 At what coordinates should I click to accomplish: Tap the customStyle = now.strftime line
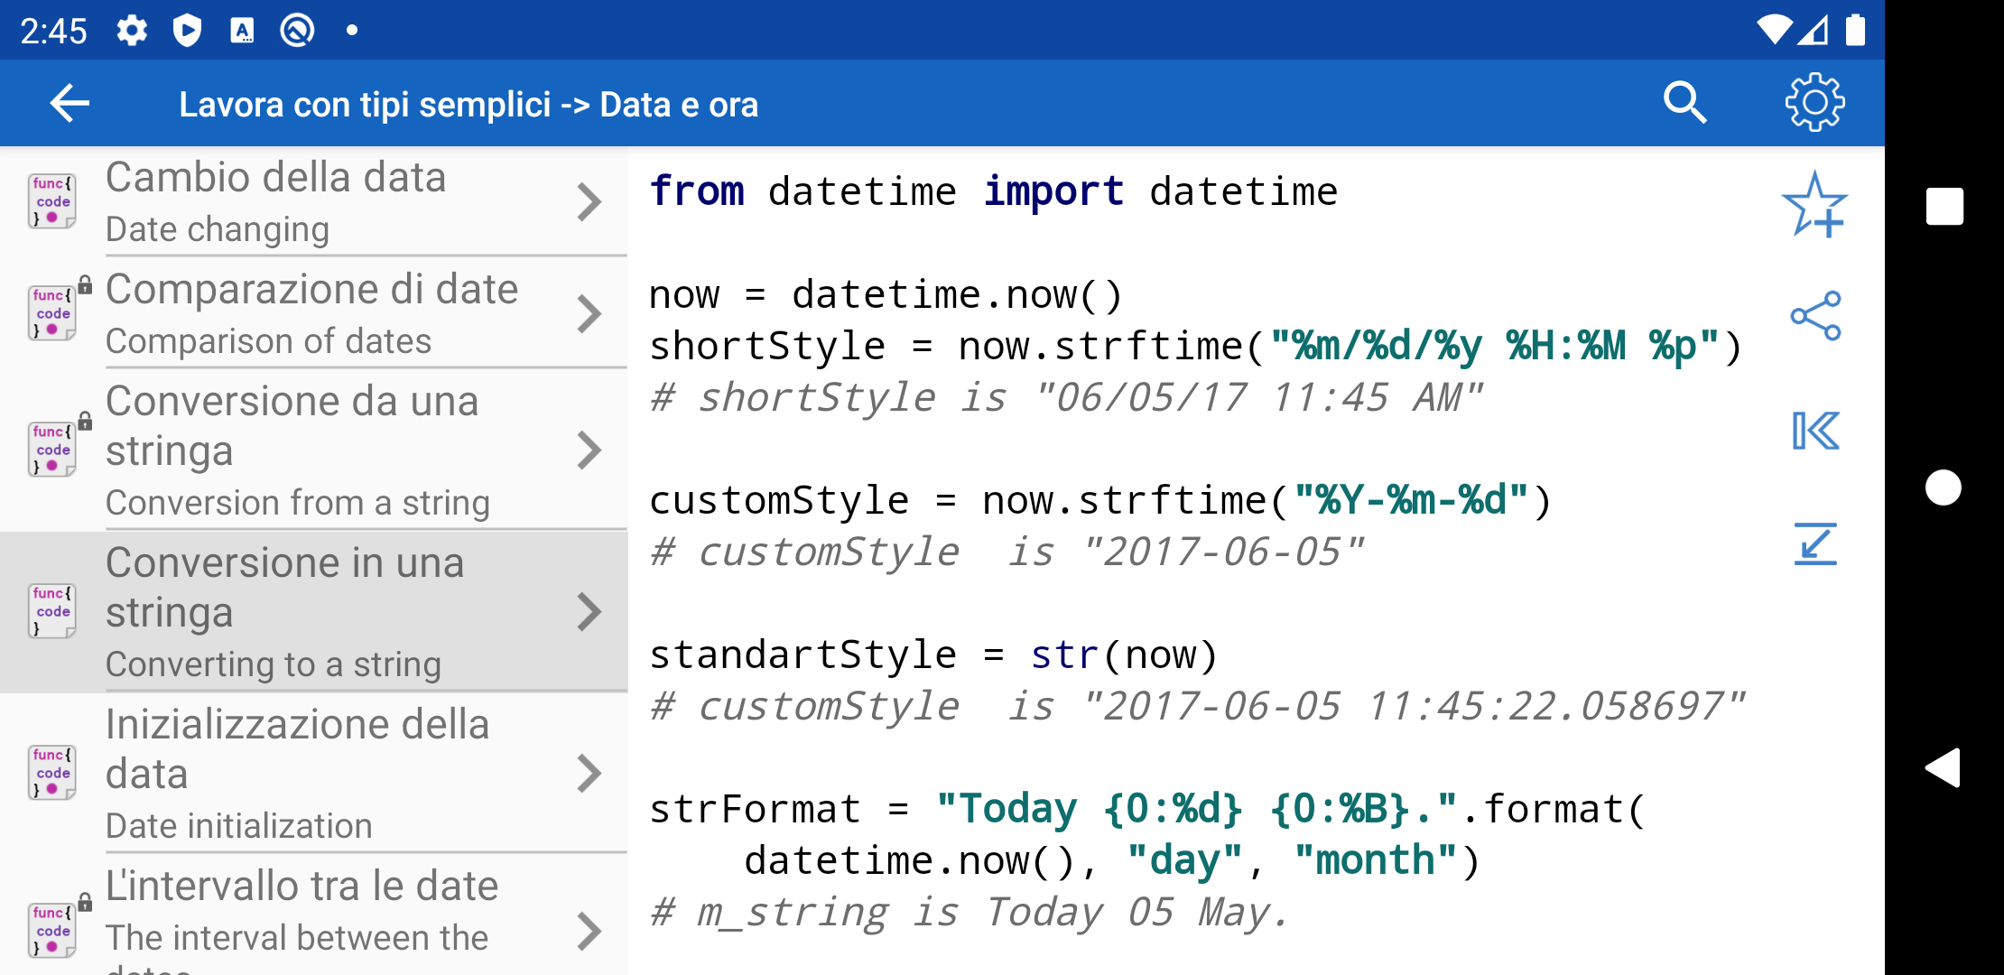point(1100,501)
